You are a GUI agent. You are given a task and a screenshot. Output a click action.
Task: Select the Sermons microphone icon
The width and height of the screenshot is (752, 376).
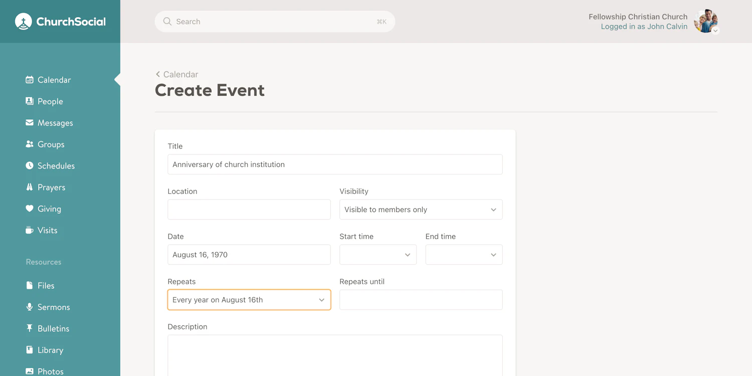(30, 307)
